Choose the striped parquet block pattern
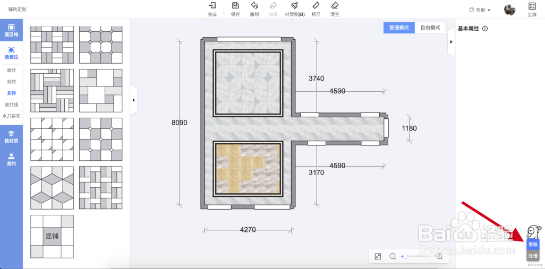The width and height of the screenshot is (545, 269). tap(52, 91)
